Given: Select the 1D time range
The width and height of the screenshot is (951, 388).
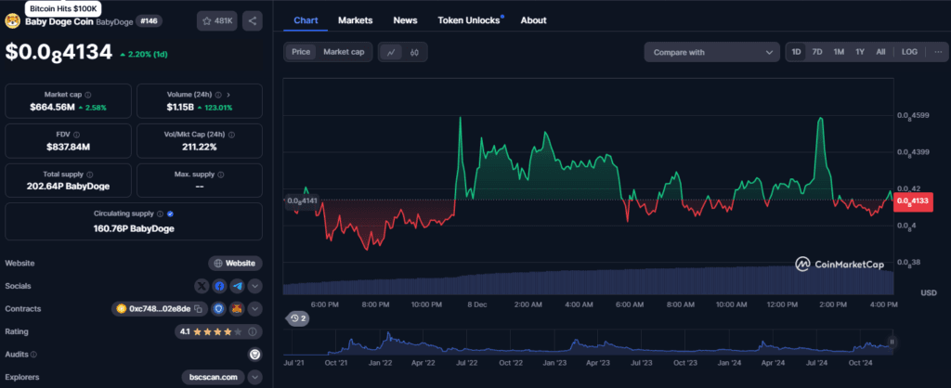Looking at the screenshot, I should (796, 52).
